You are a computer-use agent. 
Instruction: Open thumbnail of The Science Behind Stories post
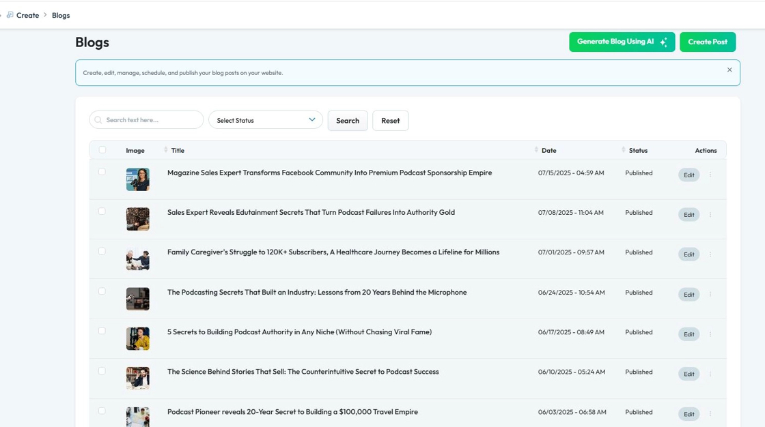tap(137, 378)
